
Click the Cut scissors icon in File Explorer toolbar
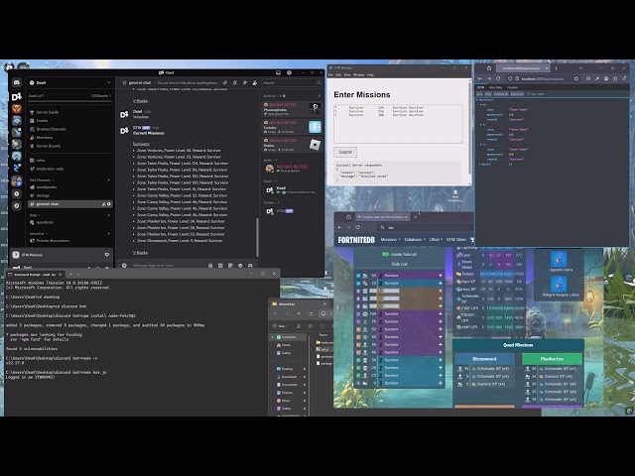pos(299,326)
